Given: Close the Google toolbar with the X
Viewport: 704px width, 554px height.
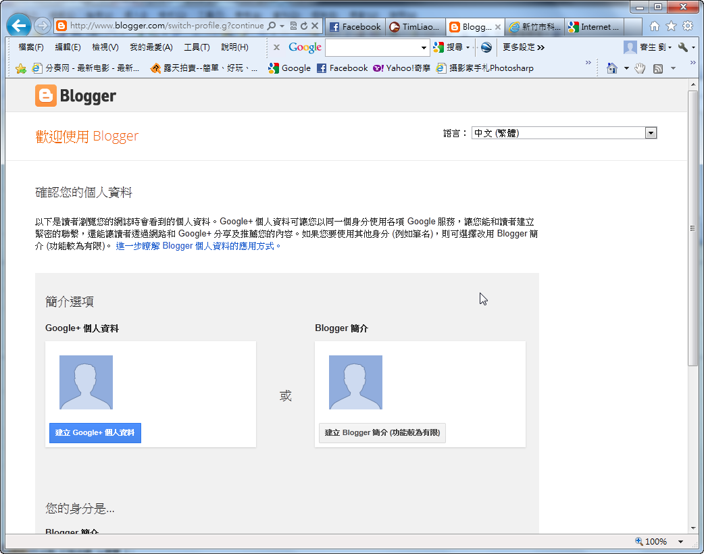Looking at the screenshot, I should coord(276,47).
